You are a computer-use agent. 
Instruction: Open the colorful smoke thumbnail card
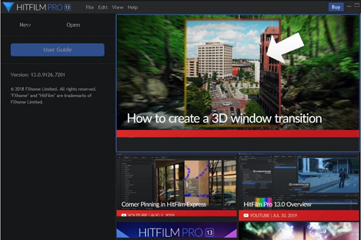(x=299, y=231)
